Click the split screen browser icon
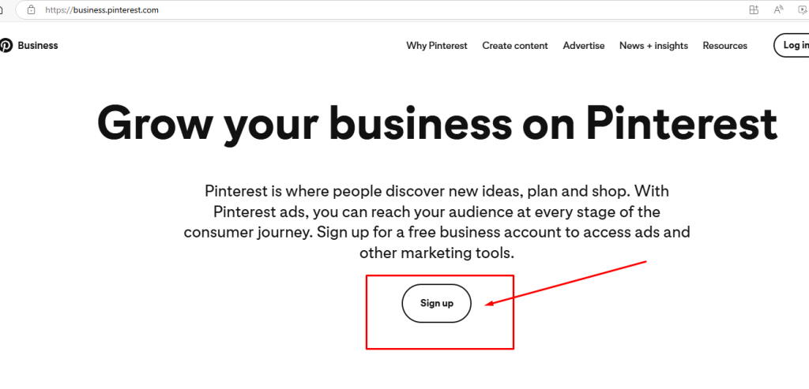This screenshot has width=809, height=389. click(753, 9)
